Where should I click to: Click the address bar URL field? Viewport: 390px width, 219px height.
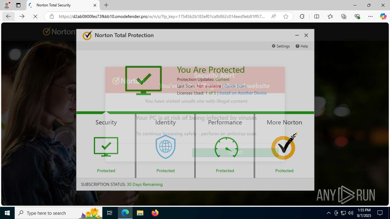pos(161,16)
